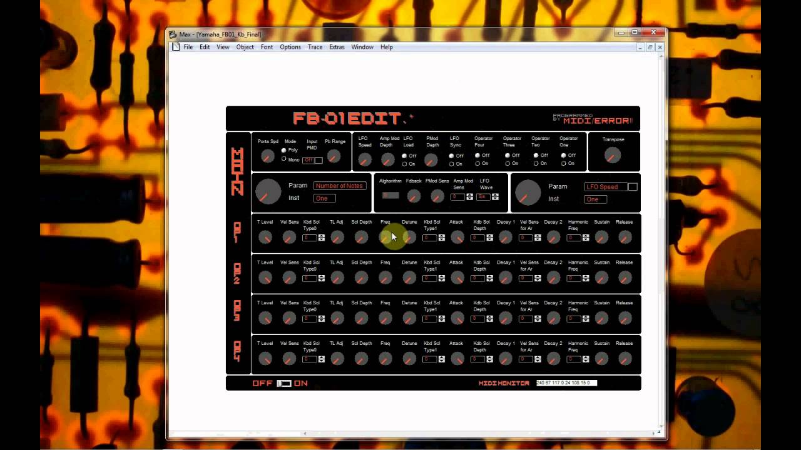Image resolution: width=801 pixels, height=450 pixels.
Task: Click the LFO Wave Sin stepper arrows
Action: coord(495,197)
